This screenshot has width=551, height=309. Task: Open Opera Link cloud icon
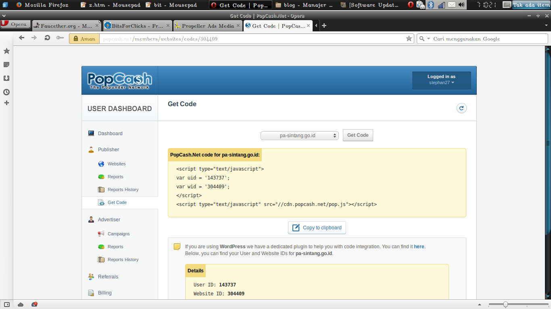pos(21,305)
